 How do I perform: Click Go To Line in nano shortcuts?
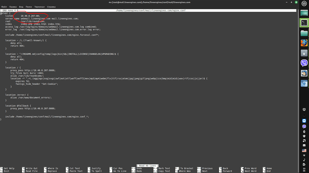120,171
